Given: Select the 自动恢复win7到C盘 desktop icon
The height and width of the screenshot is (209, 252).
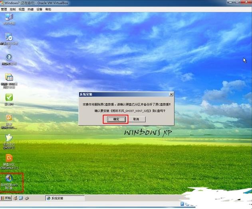Looking at the screenshot, I should [9, 182].
